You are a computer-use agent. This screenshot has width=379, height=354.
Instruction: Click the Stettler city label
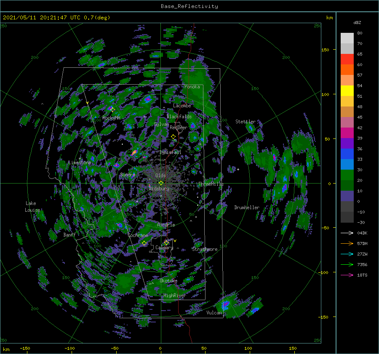pos(246,122)
